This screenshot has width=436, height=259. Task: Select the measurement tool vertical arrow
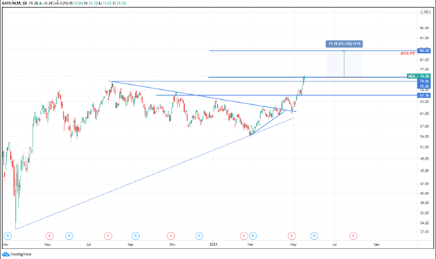pyautogui.click(x=344, y=64)
